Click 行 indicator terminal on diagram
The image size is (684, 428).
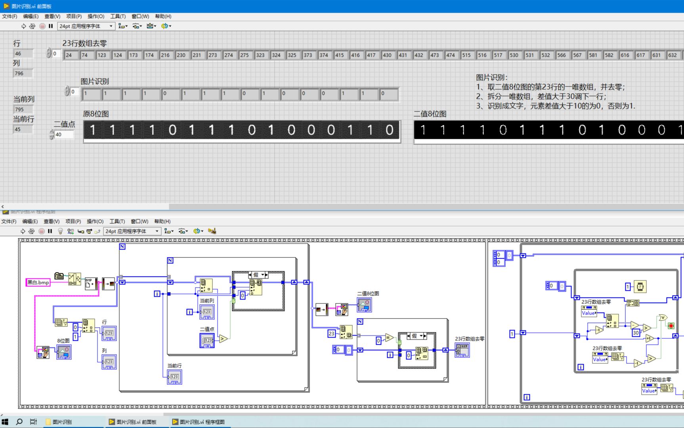(109, 333)
